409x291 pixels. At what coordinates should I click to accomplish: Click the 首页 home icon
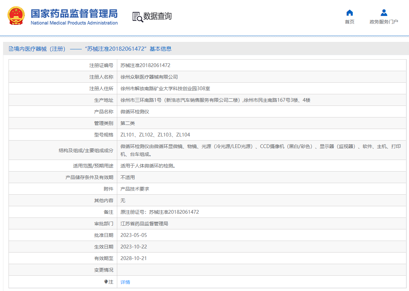[349, 13]
